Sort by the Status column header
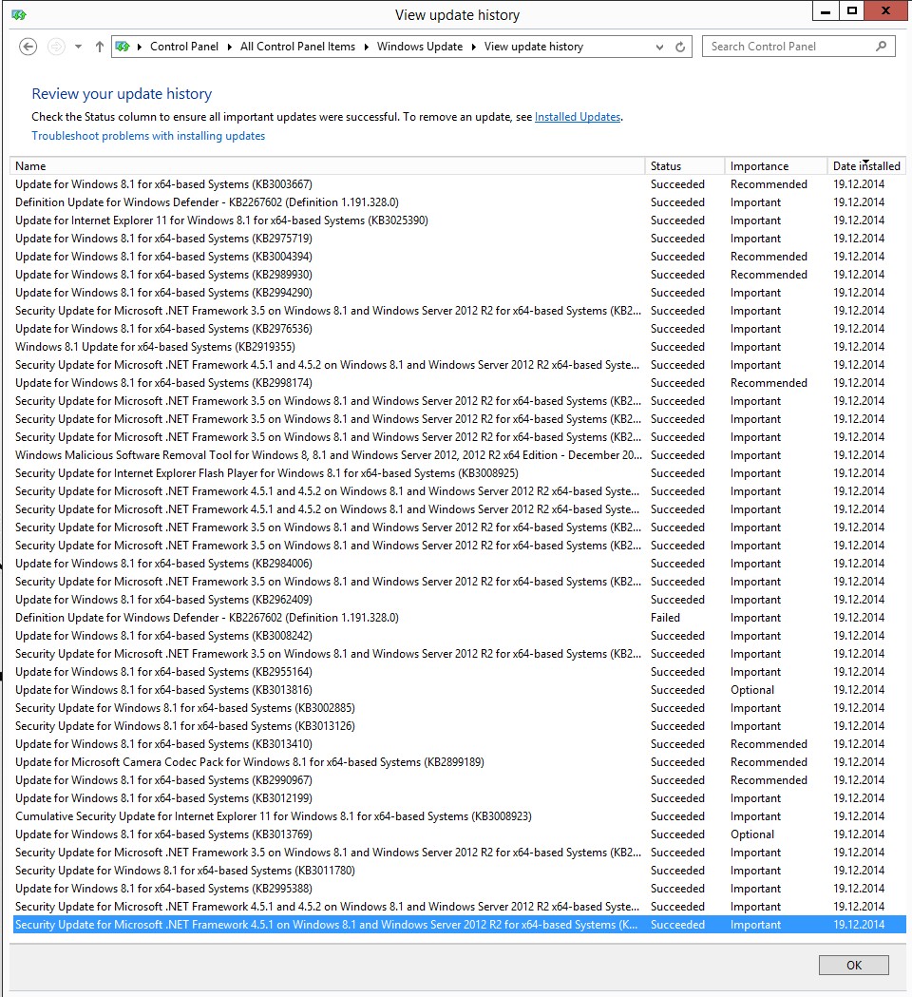This screenshot has width=912, height=997. pyautogui.click(x=685, y=166)
